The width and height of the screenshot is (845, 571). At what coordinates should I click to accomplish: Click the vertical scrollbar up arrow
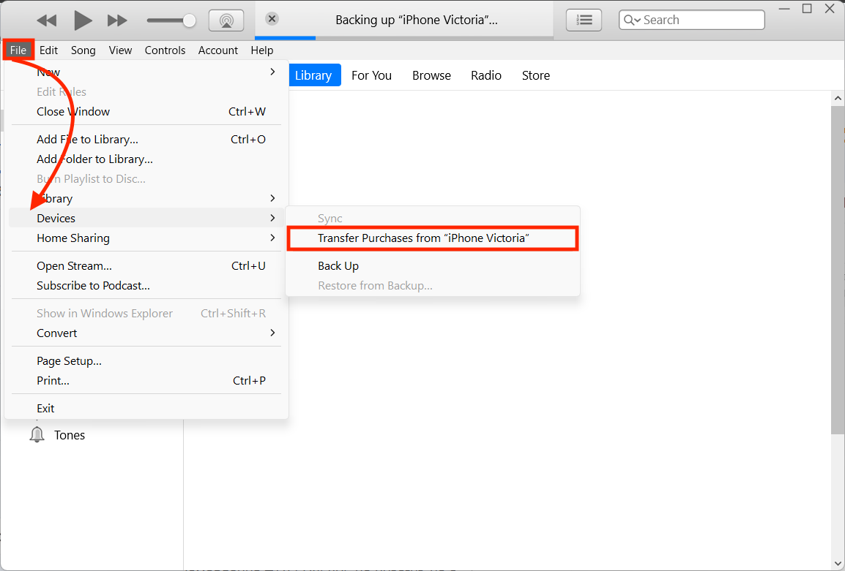[x=838, y=99]
